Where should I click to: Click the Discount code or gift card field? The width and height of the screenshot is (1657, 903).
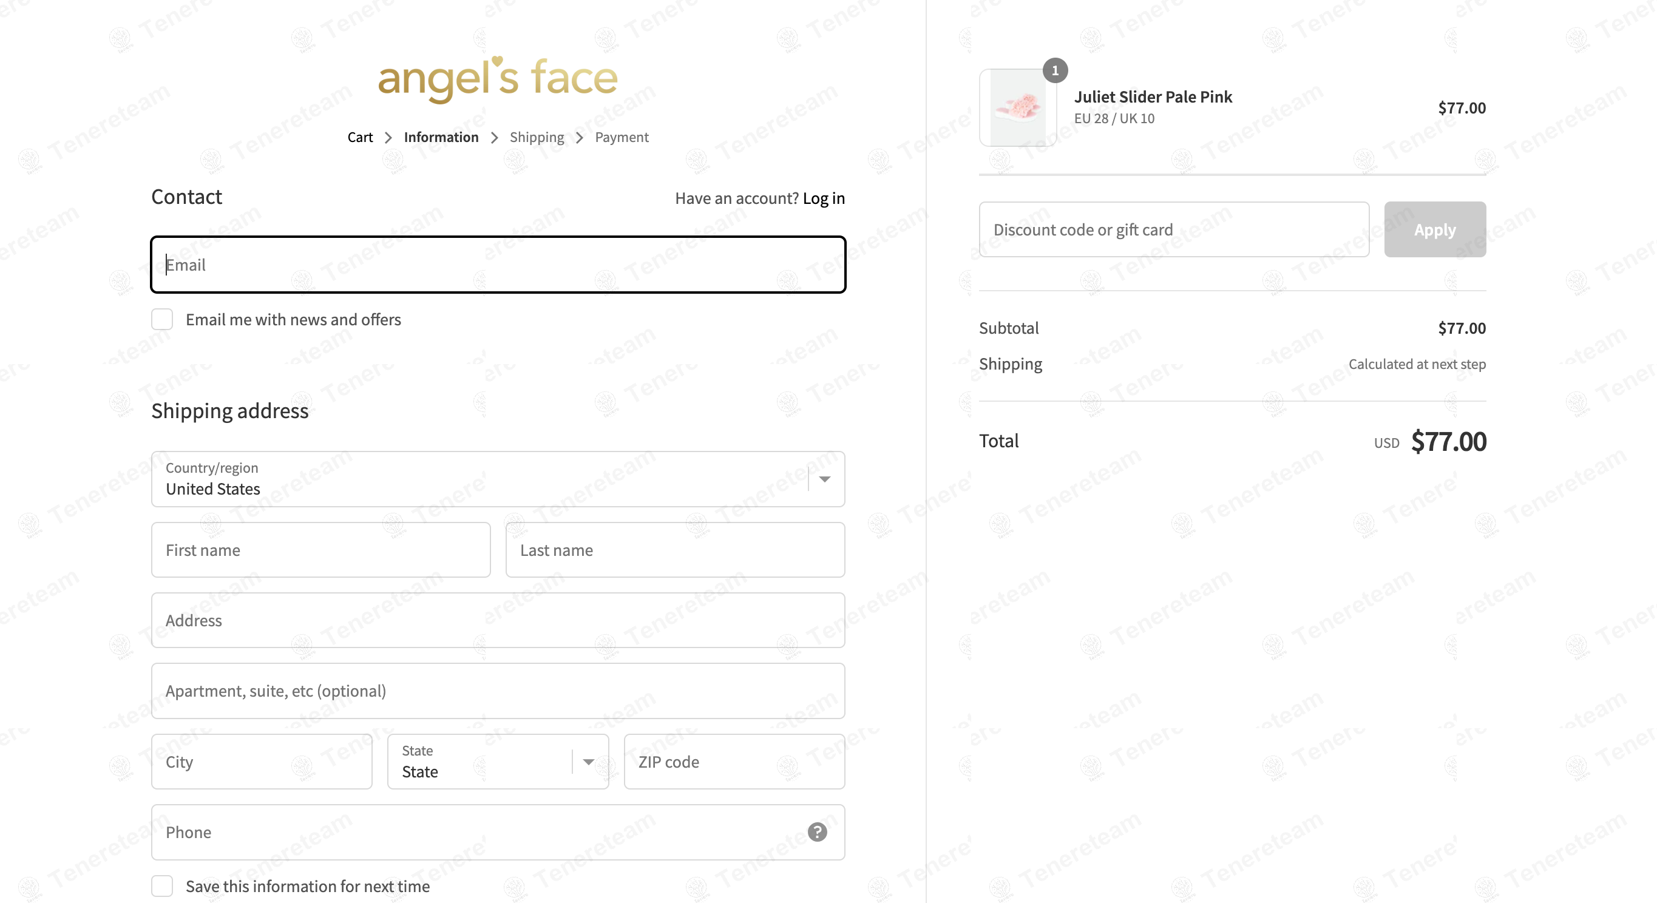[1173, 229]
